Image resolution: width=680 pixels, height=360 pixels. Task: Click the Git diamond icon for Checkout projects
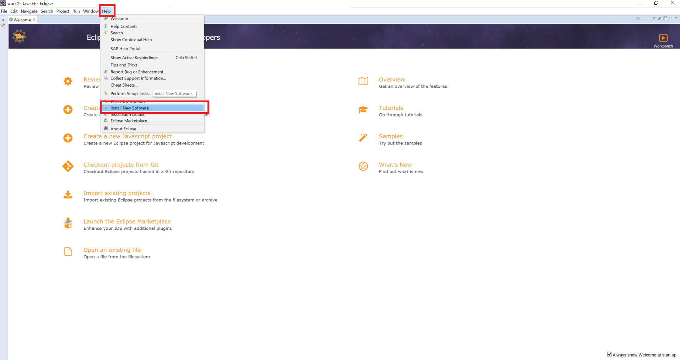click(68, 166)
